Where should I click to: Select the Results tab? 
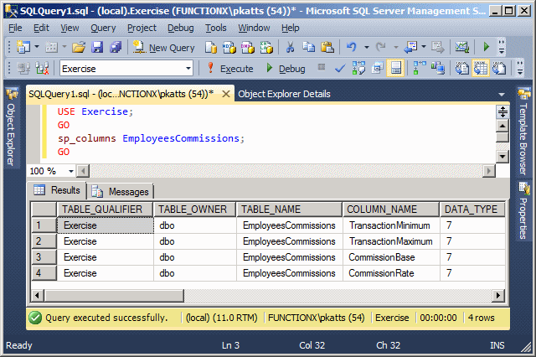tap(57, 189)
